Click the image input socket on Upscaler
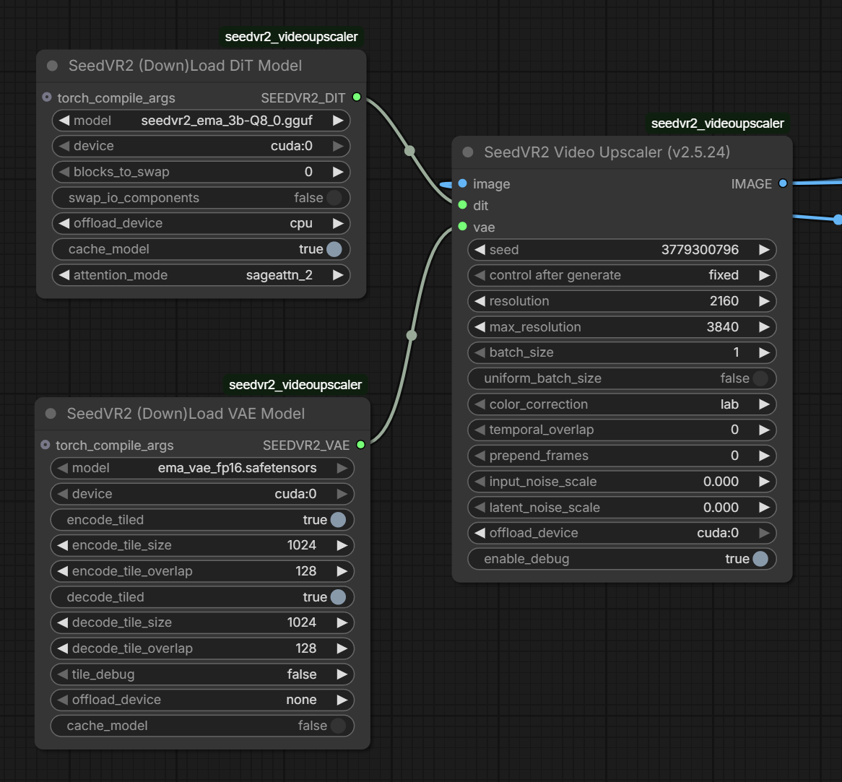The height and width of the screenshot is (782, 842). click(x=462, y=183)
